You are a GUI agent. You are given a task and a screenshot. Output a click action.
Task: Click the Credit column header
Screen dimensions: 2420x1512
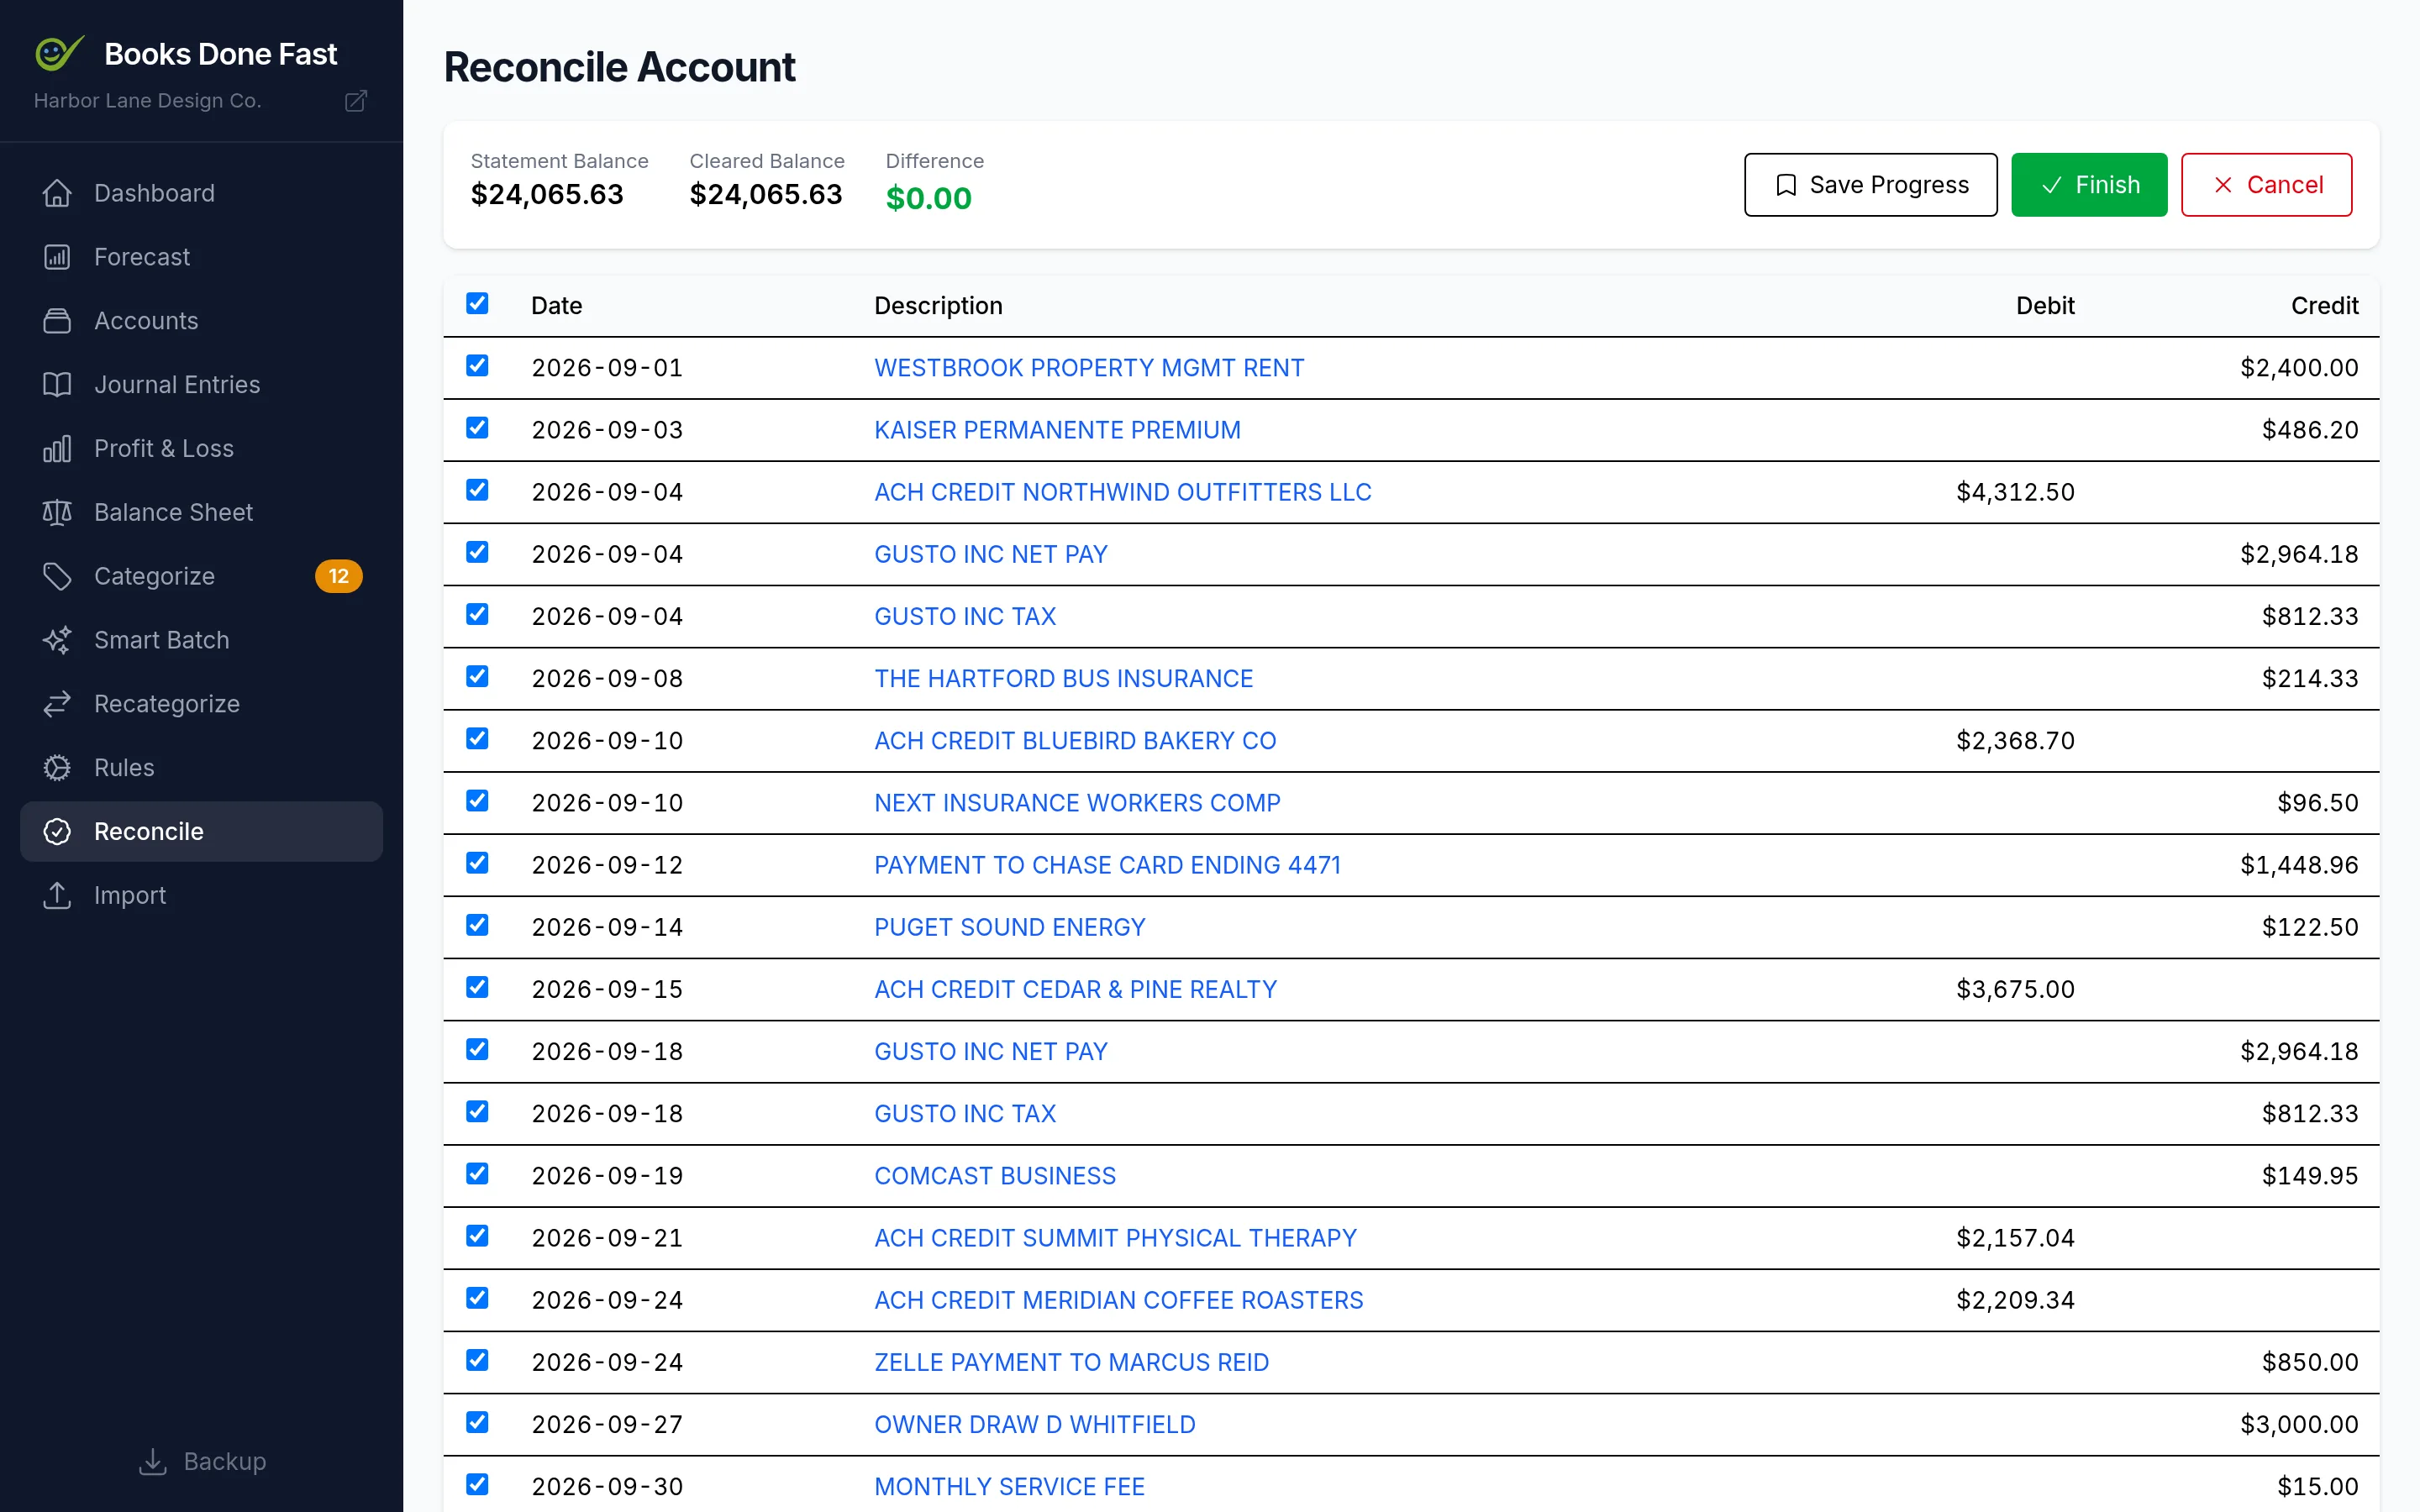pos(2324,305)
